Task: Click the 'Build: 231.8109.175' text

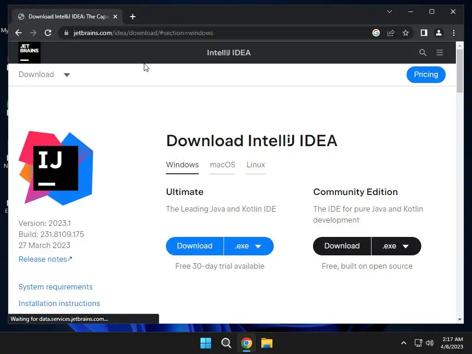Action: [x=51, y=234]
